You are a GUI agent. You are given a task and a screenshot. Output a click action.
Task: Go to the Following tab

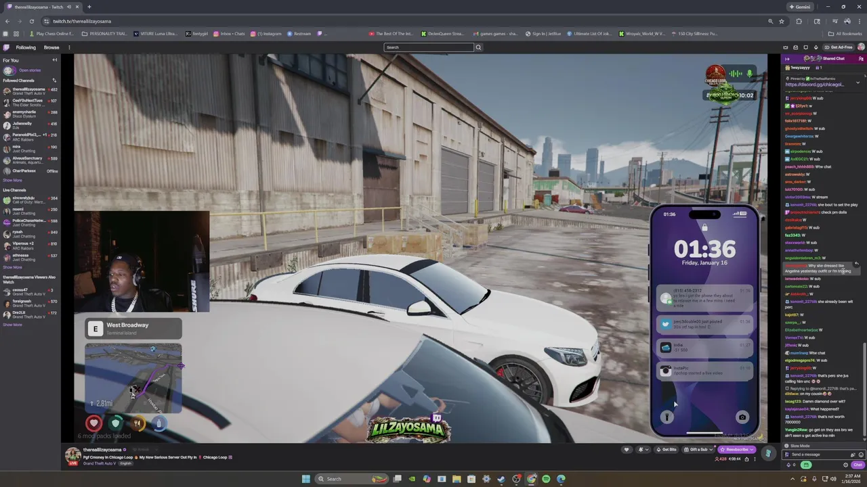(x=26, y=47)
